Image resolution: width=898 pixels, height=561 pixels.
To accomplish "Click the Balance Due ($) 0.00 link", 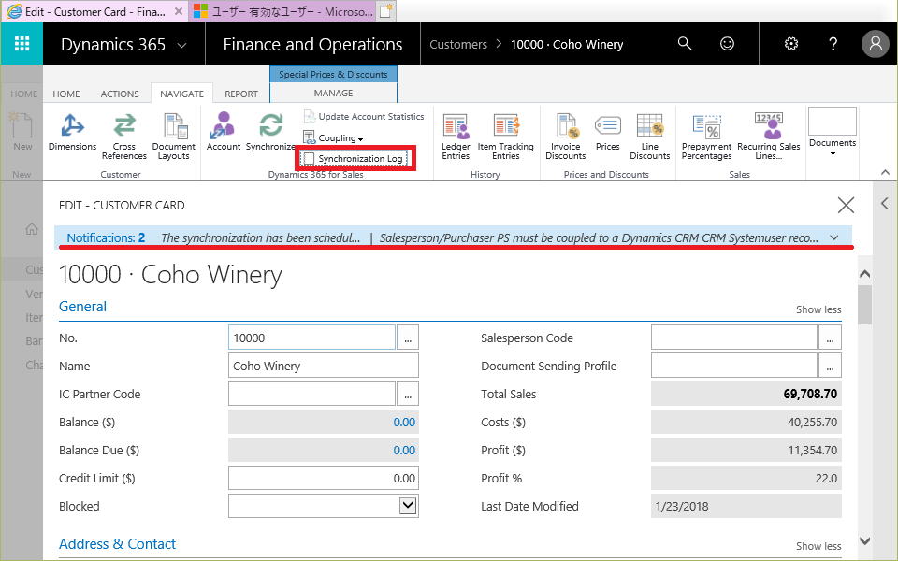I will (x=404, y=450).
